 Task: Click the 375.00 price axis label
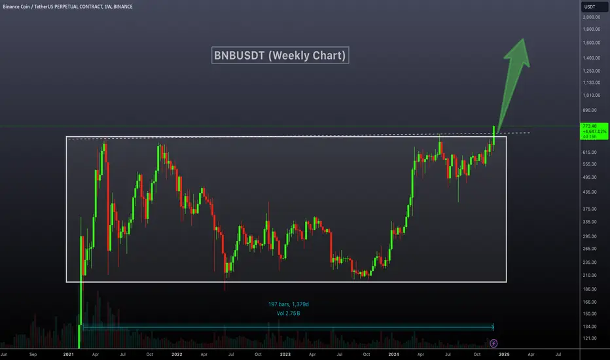(x=590, y=209)
